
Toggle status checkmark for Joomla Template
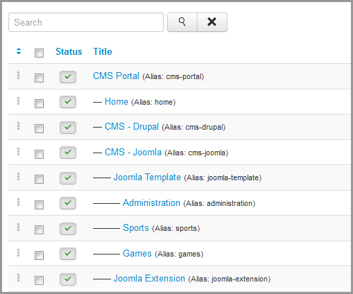point(68,178)
